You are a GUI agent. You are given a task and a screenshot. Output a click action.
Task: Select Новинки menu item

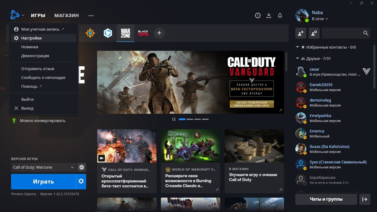click(x=44, y=47)
